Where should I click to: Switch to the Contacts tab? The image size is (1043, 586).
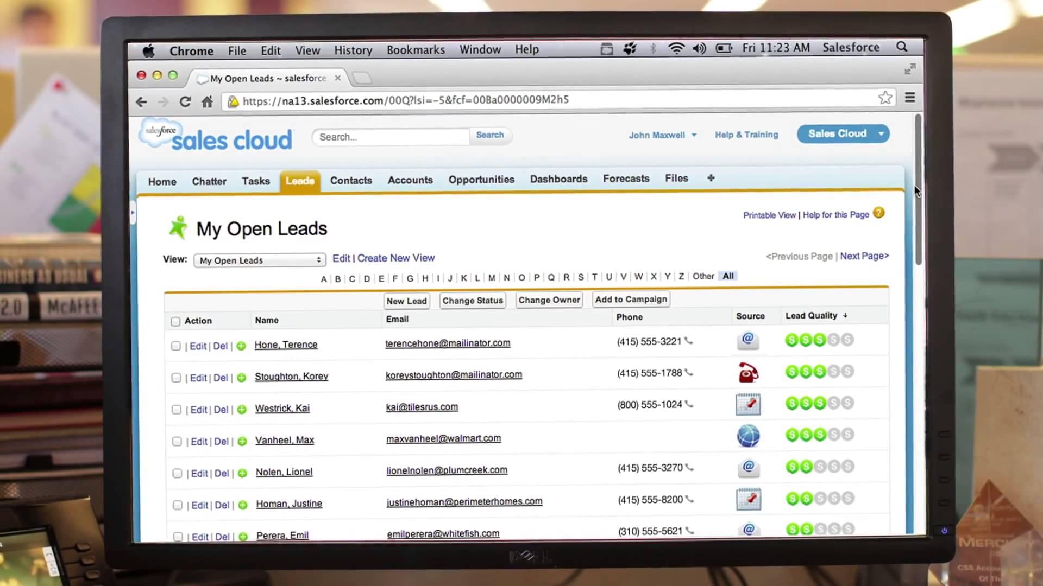351,180
